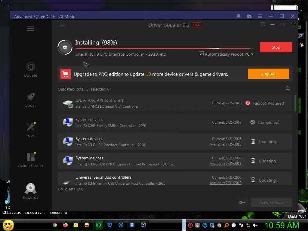Click the IDE ATA/ATAPI controllers drive icon
The width and height of the screenshot is (308, 231).
[x=68, y=104]
